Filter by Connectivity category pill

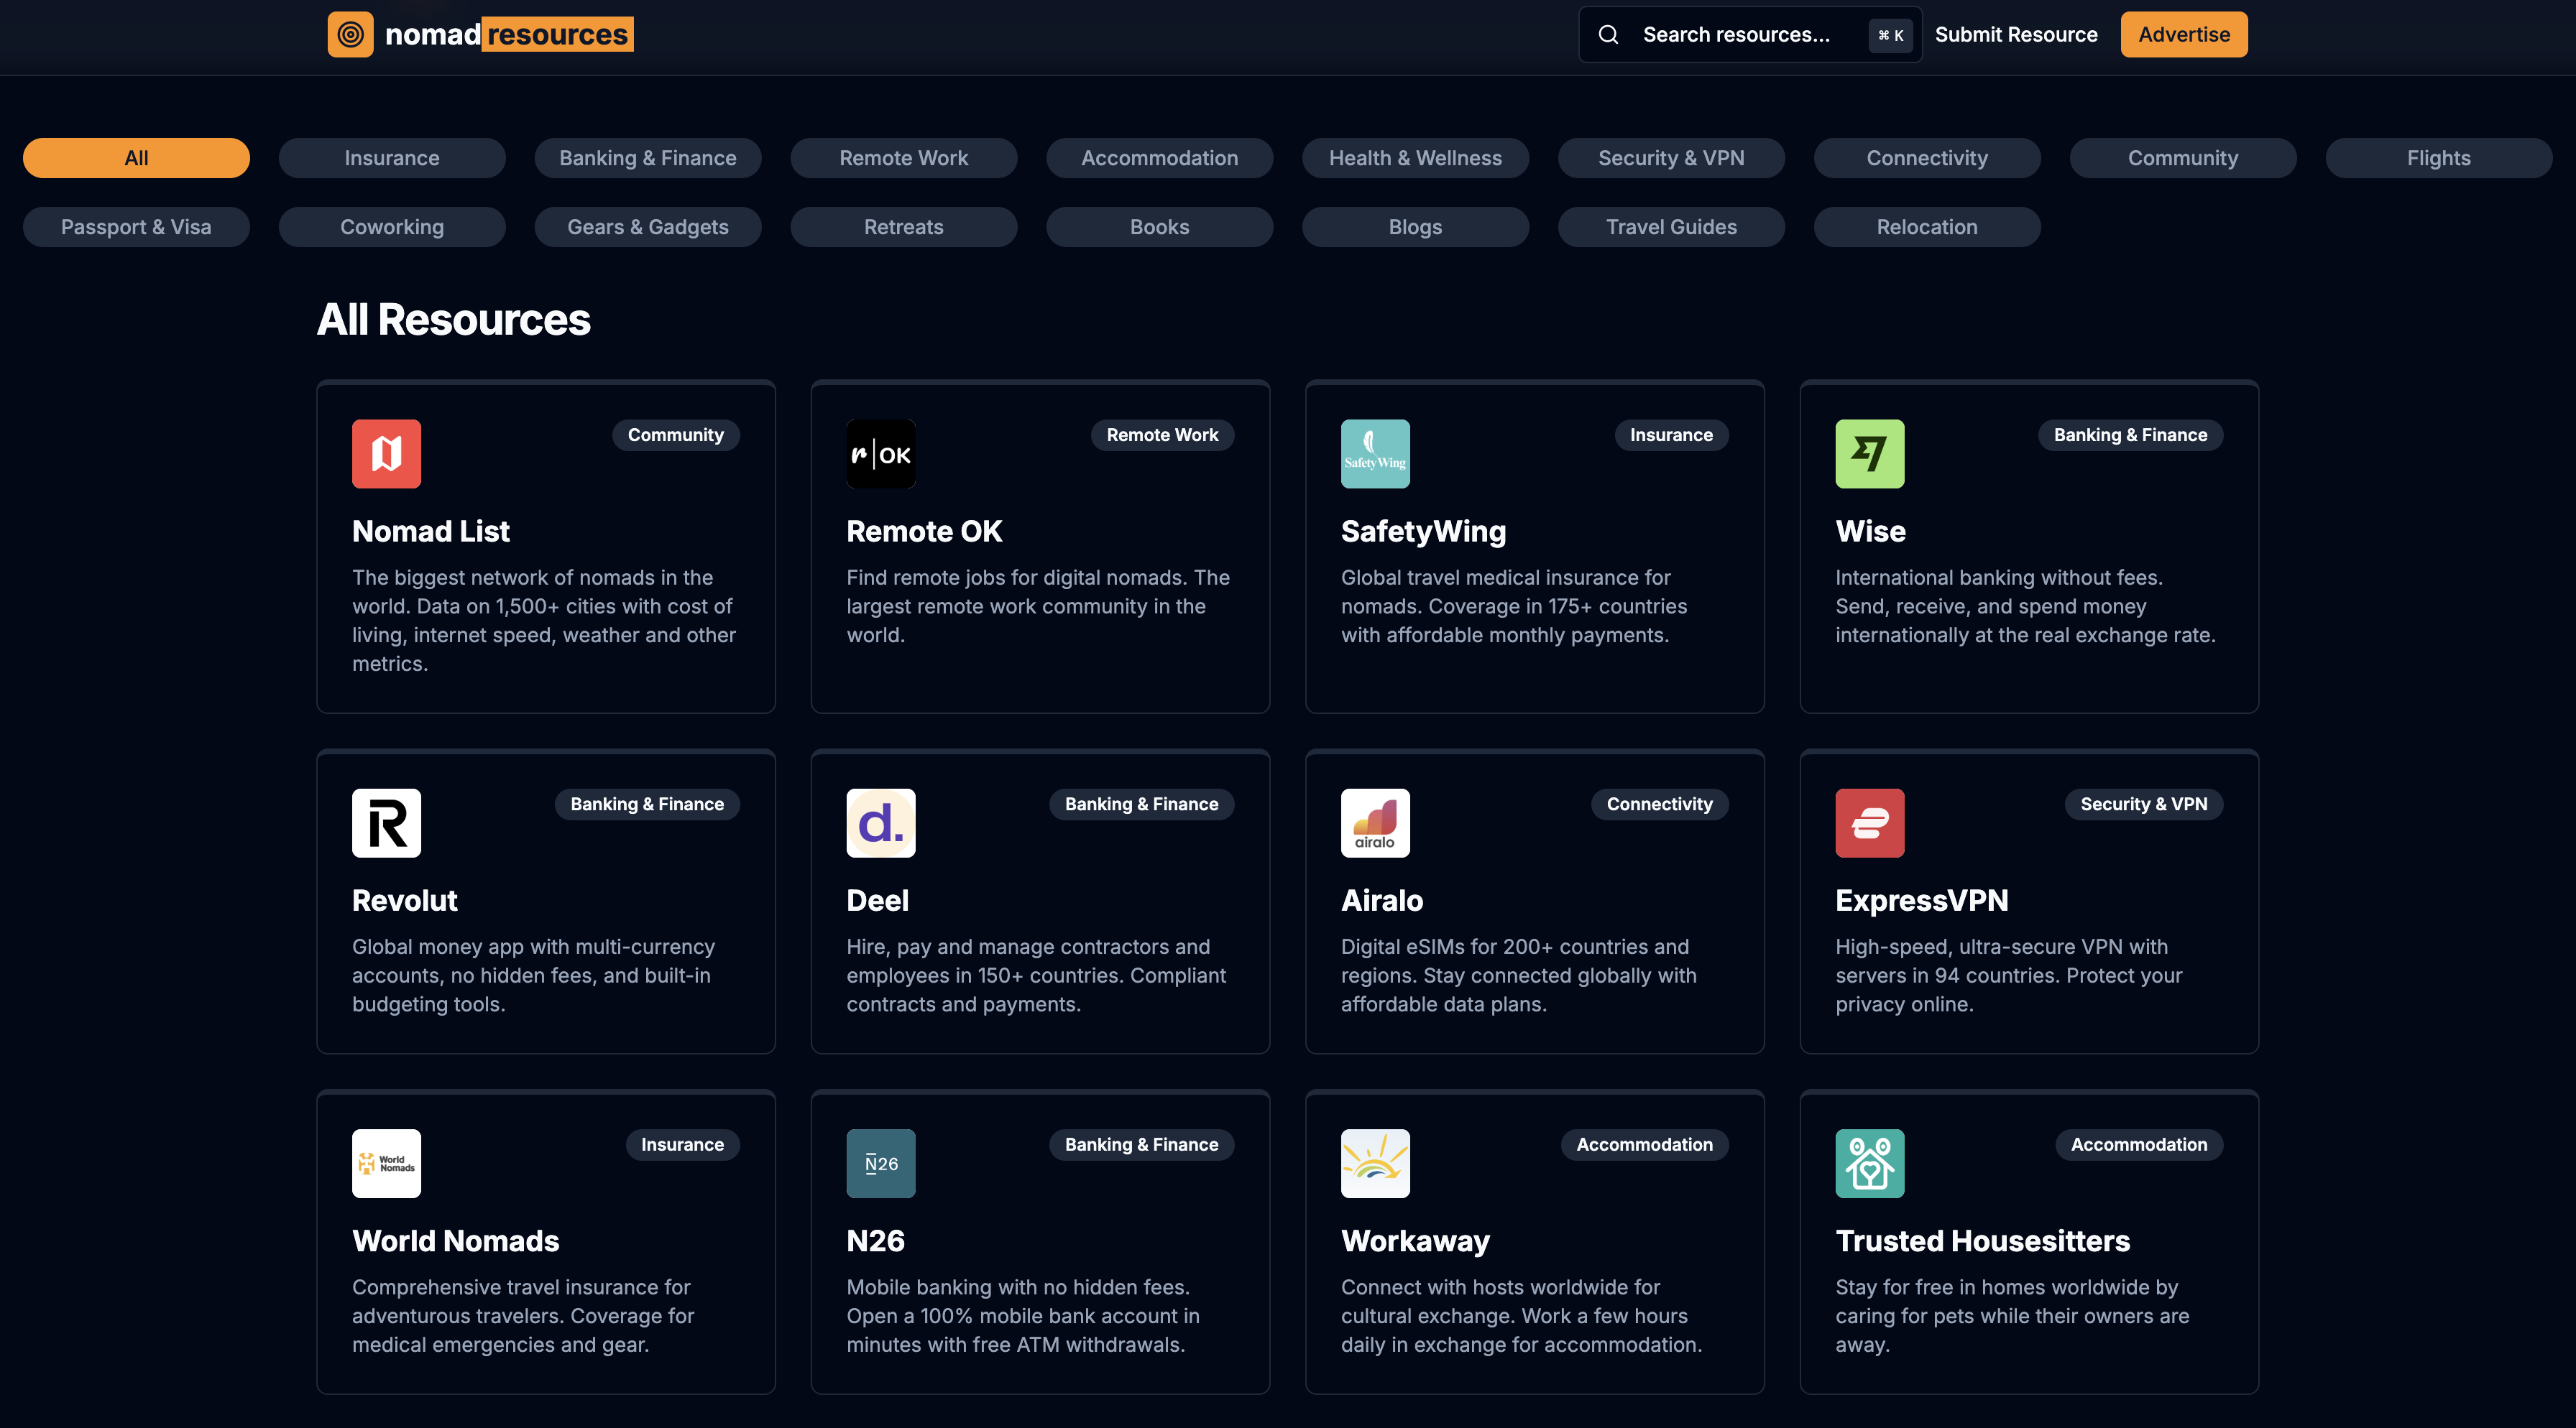click(1927, 158)
